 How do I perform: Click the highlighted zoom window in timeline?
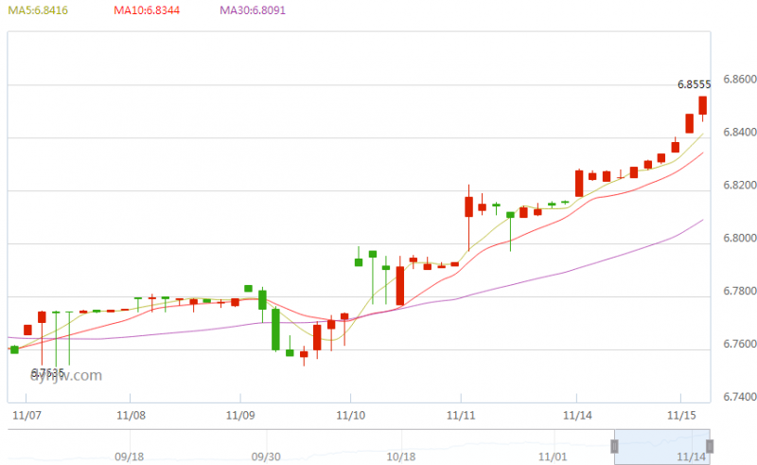coord(662,445)
